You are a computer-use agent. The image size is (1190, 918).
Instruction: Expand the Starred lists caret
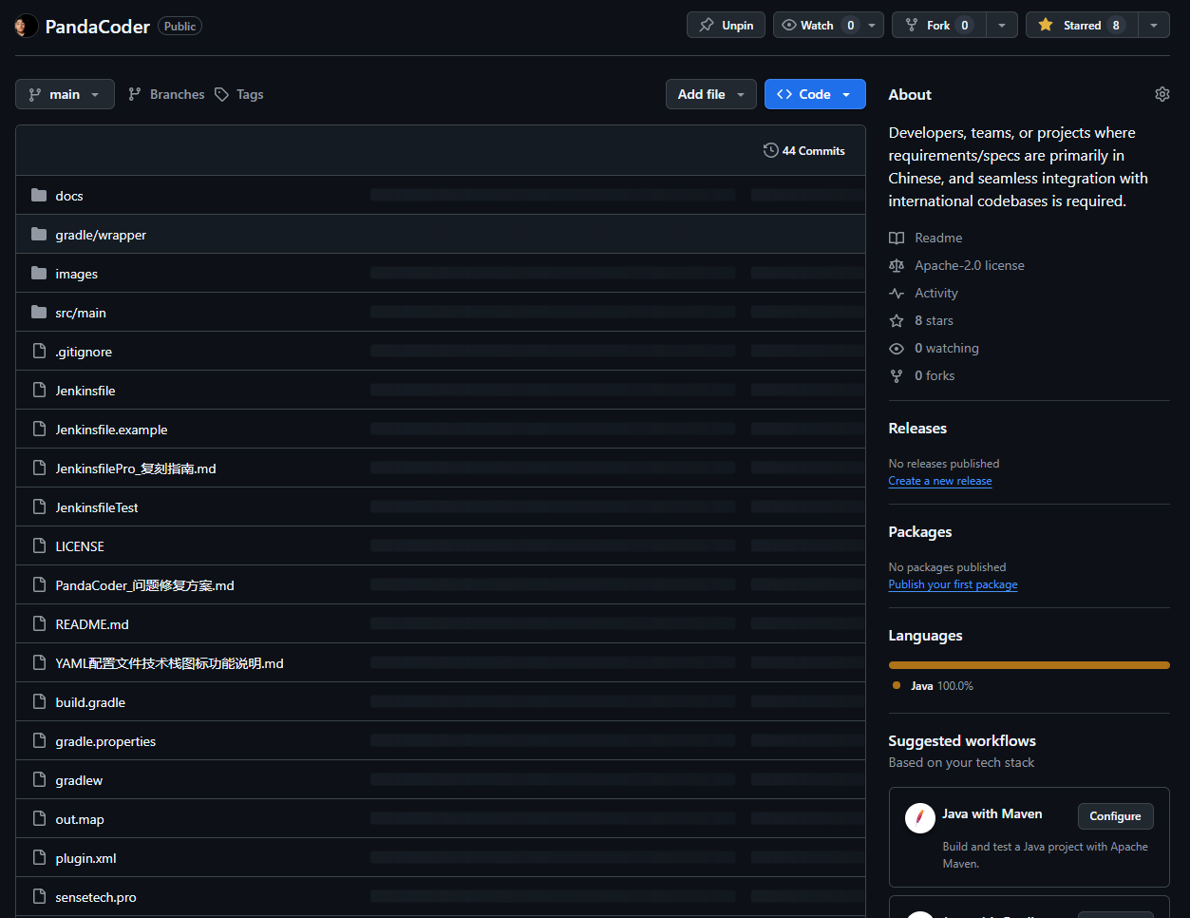[x=1154, y=25]
